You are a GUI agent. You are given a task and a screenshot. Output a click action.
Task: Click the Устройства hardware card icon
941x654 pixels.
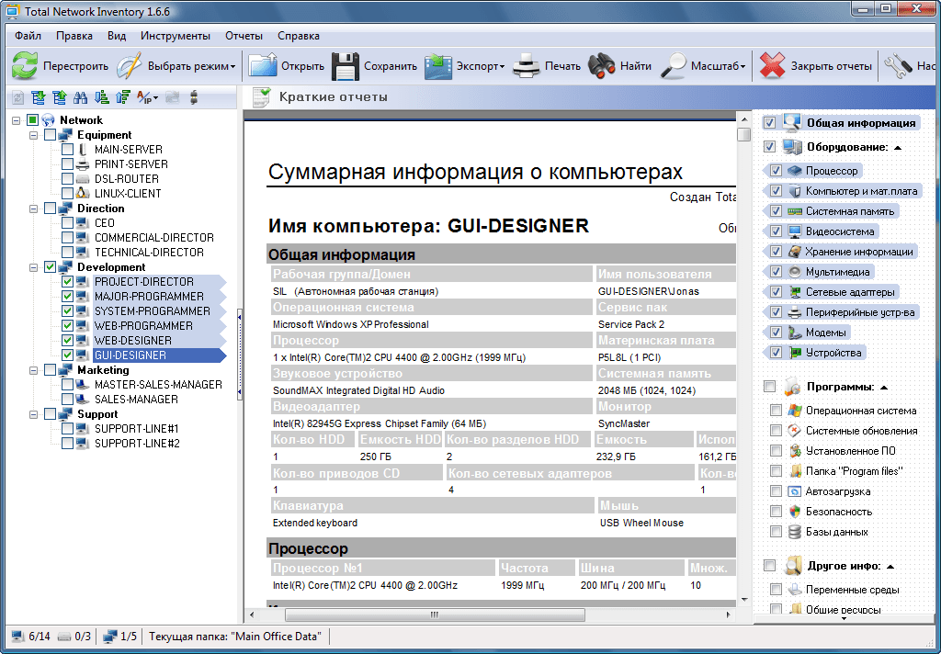pyautogui.click(x=795, y=353)
